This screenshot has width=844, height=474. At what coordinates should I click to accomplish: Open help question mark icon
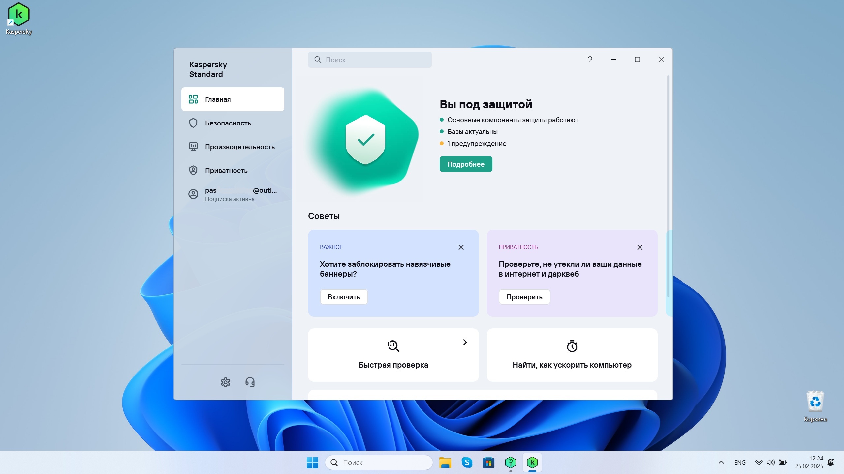[590, 60]
